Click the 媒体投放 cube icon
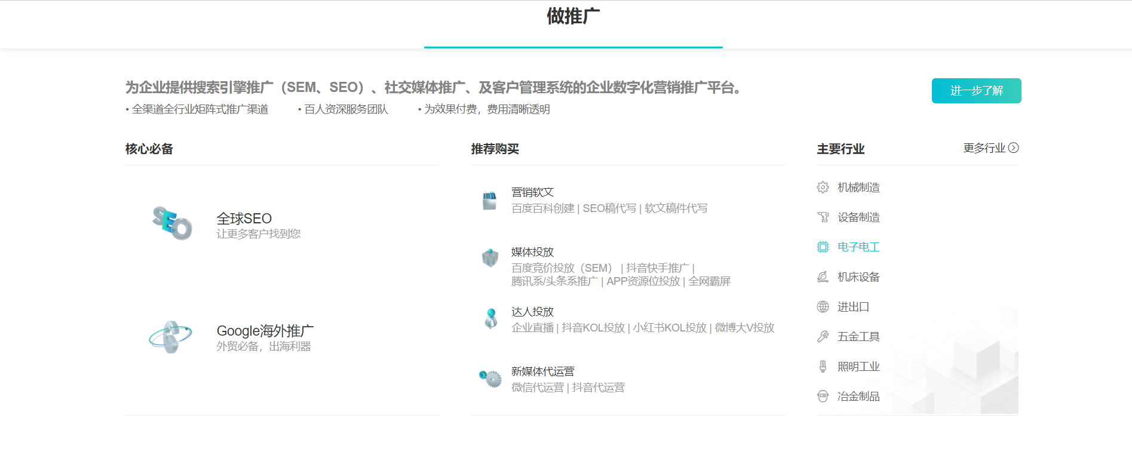Image resolution: width=1132 pixels, height=470 pixels. coord(490,258)
